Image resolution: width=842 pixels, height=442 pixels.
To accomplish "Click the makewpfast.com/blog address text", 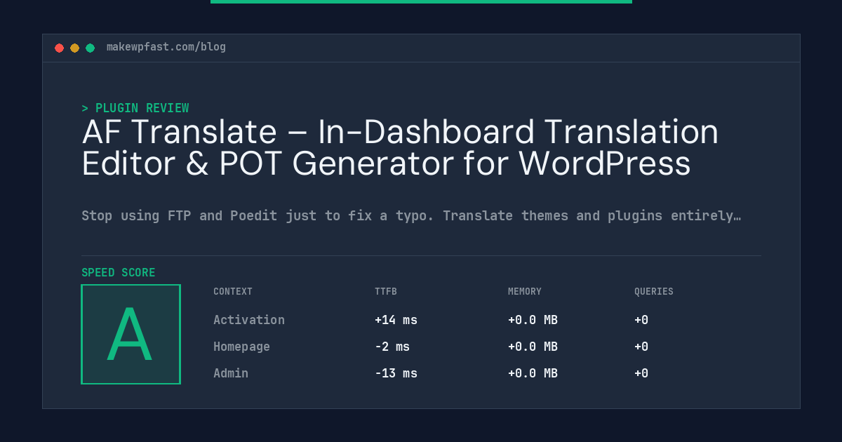I will 166,47.
